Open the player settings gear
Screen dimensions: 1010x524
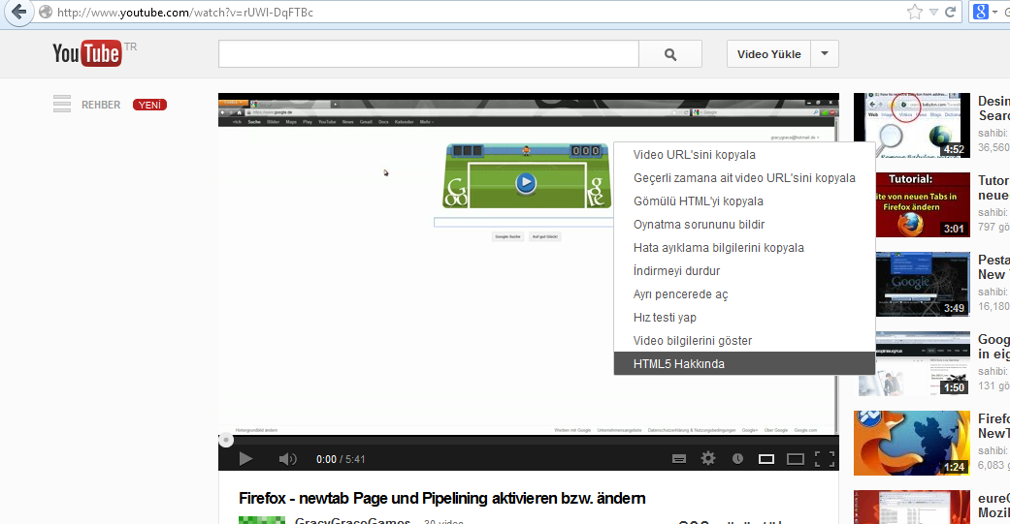pyautogui.click(x=708, y=458)
